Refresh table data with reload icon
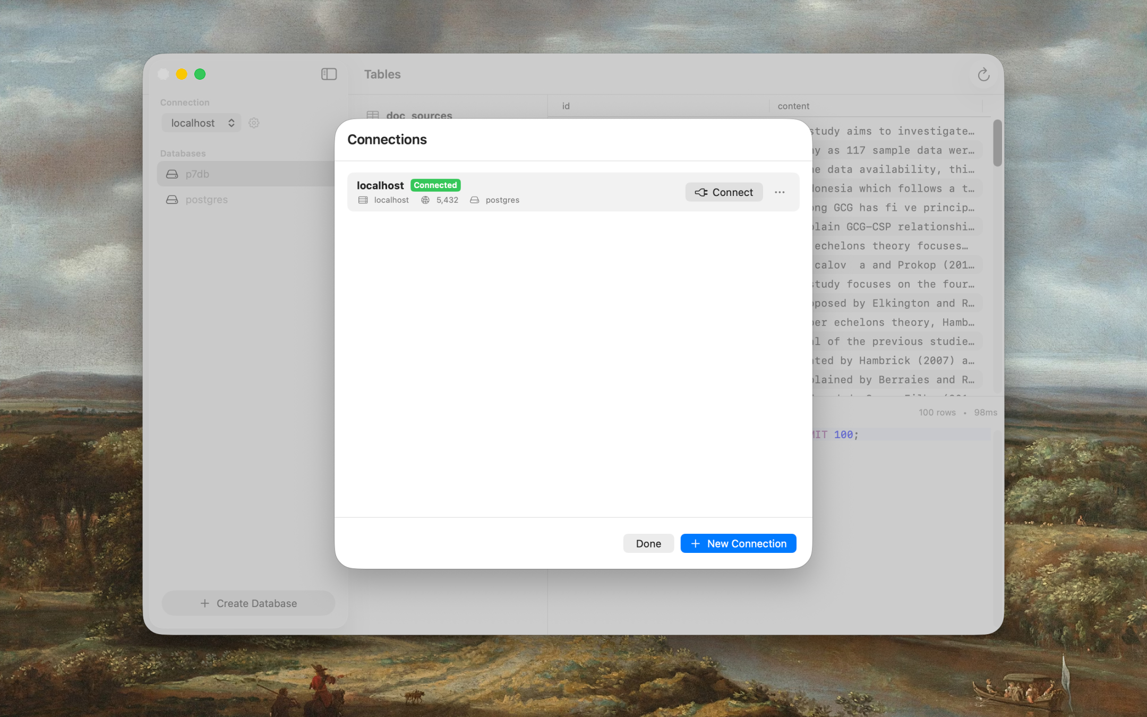This screenshot has width=1147, height=717. tap(983, 74)
